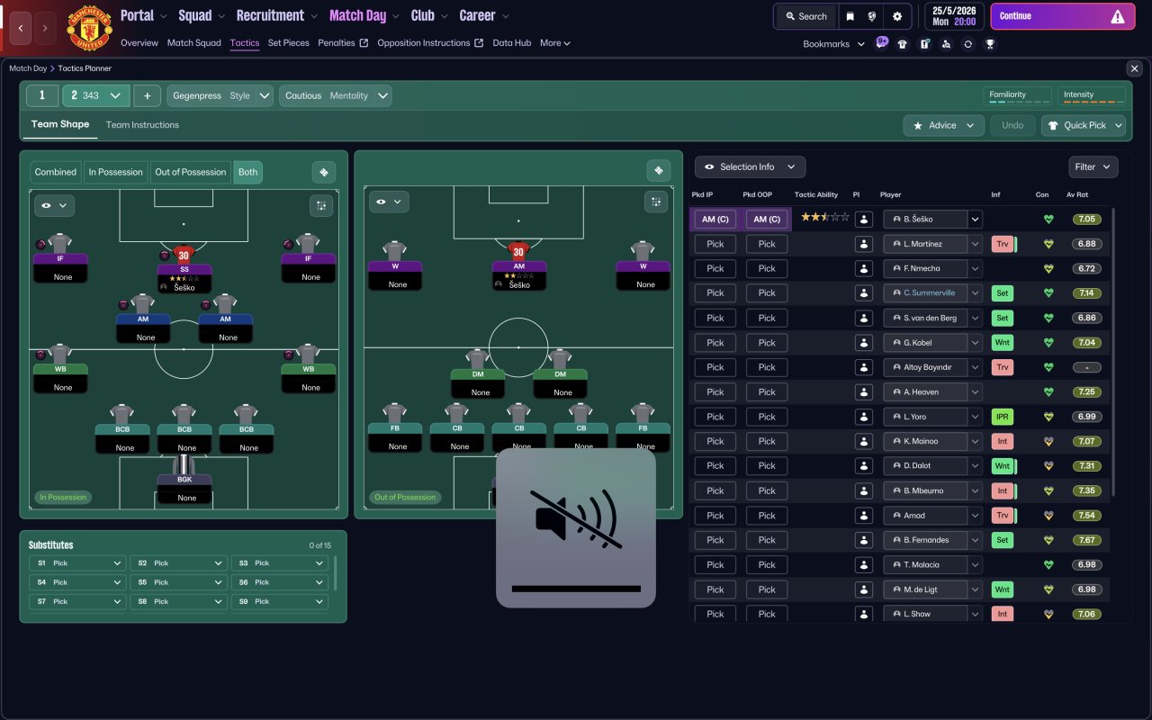
Task: Open the world globe icon in top bar
Action: pyautogui.click(x=872, y=16)
